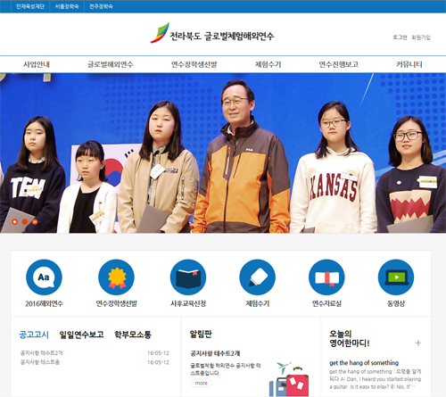Open the 동영상 laptop video icon
Image resolution: width=446 pixels, height=397 pixels.
[396, 277]
